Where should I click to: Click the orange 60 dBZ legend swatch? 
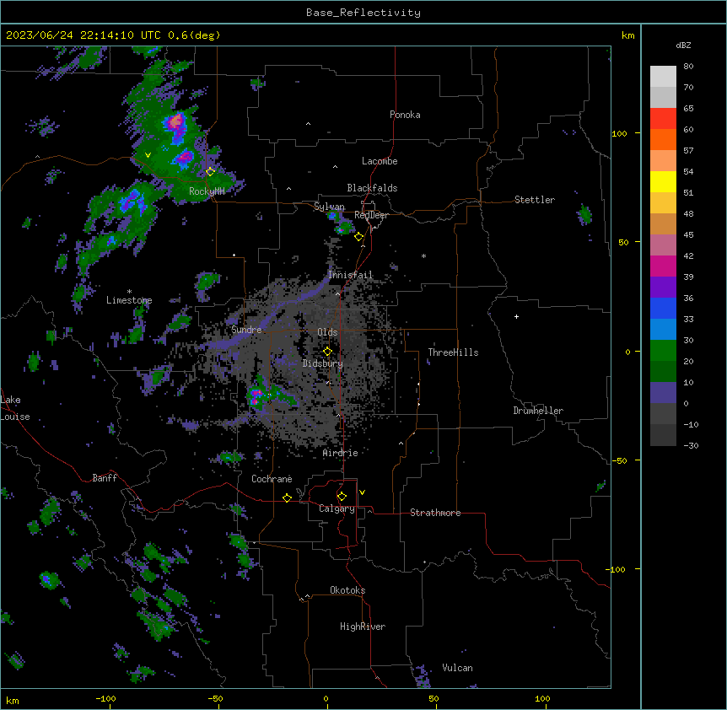click(663, 139)
